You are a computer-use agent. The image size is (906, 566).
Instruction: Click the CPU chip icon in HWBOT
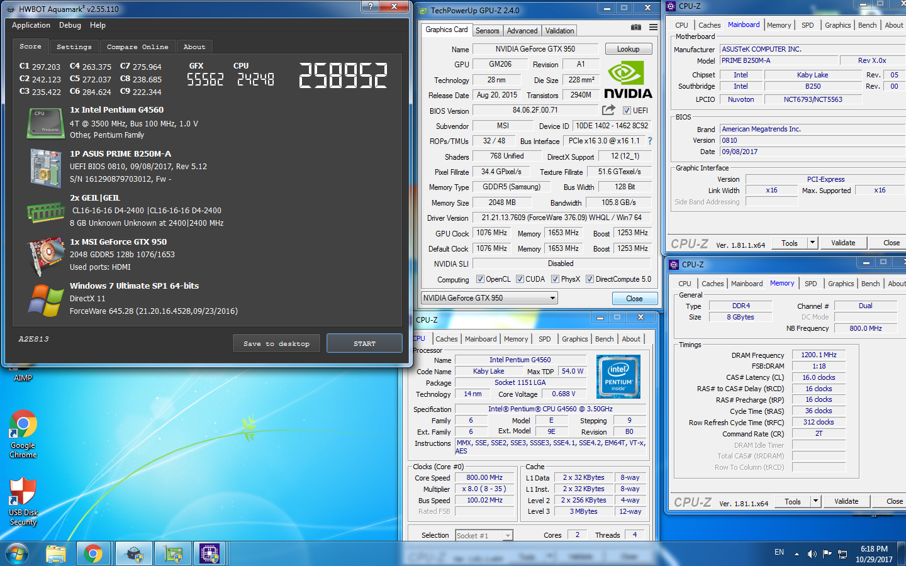pyautogui.click(x=45, y=123)
